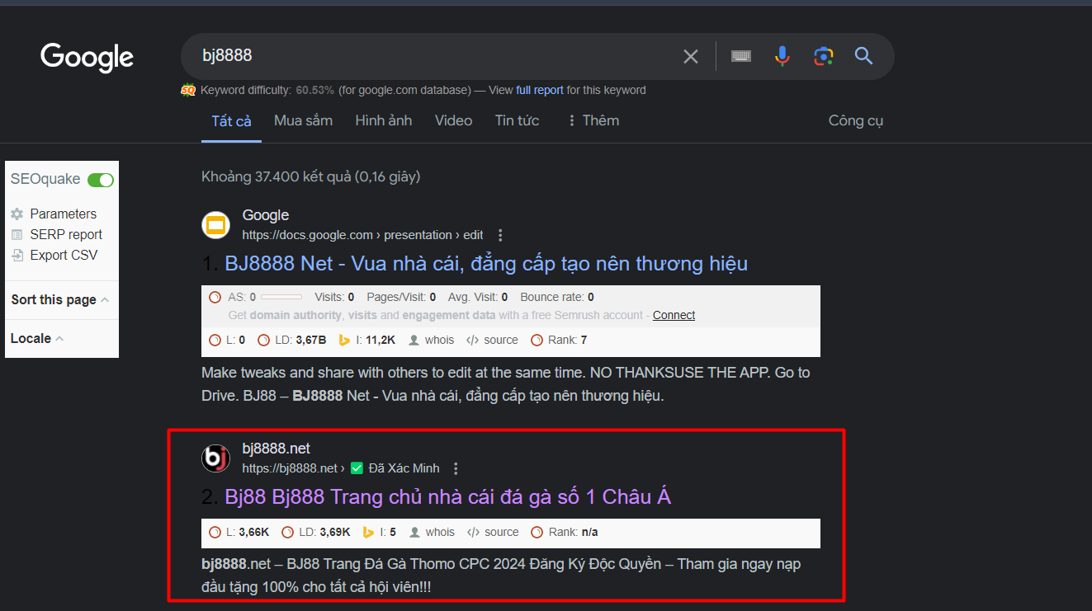Switch to the Mua sắm tab
Screen dimensions: 1092x611
pyautogui.click(x=303, y=120)
